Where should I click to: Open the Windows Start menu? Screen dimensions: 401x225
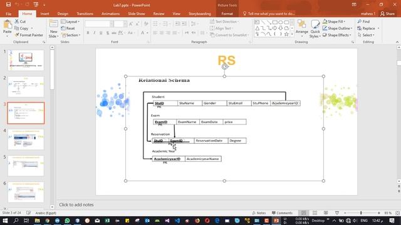5,221
